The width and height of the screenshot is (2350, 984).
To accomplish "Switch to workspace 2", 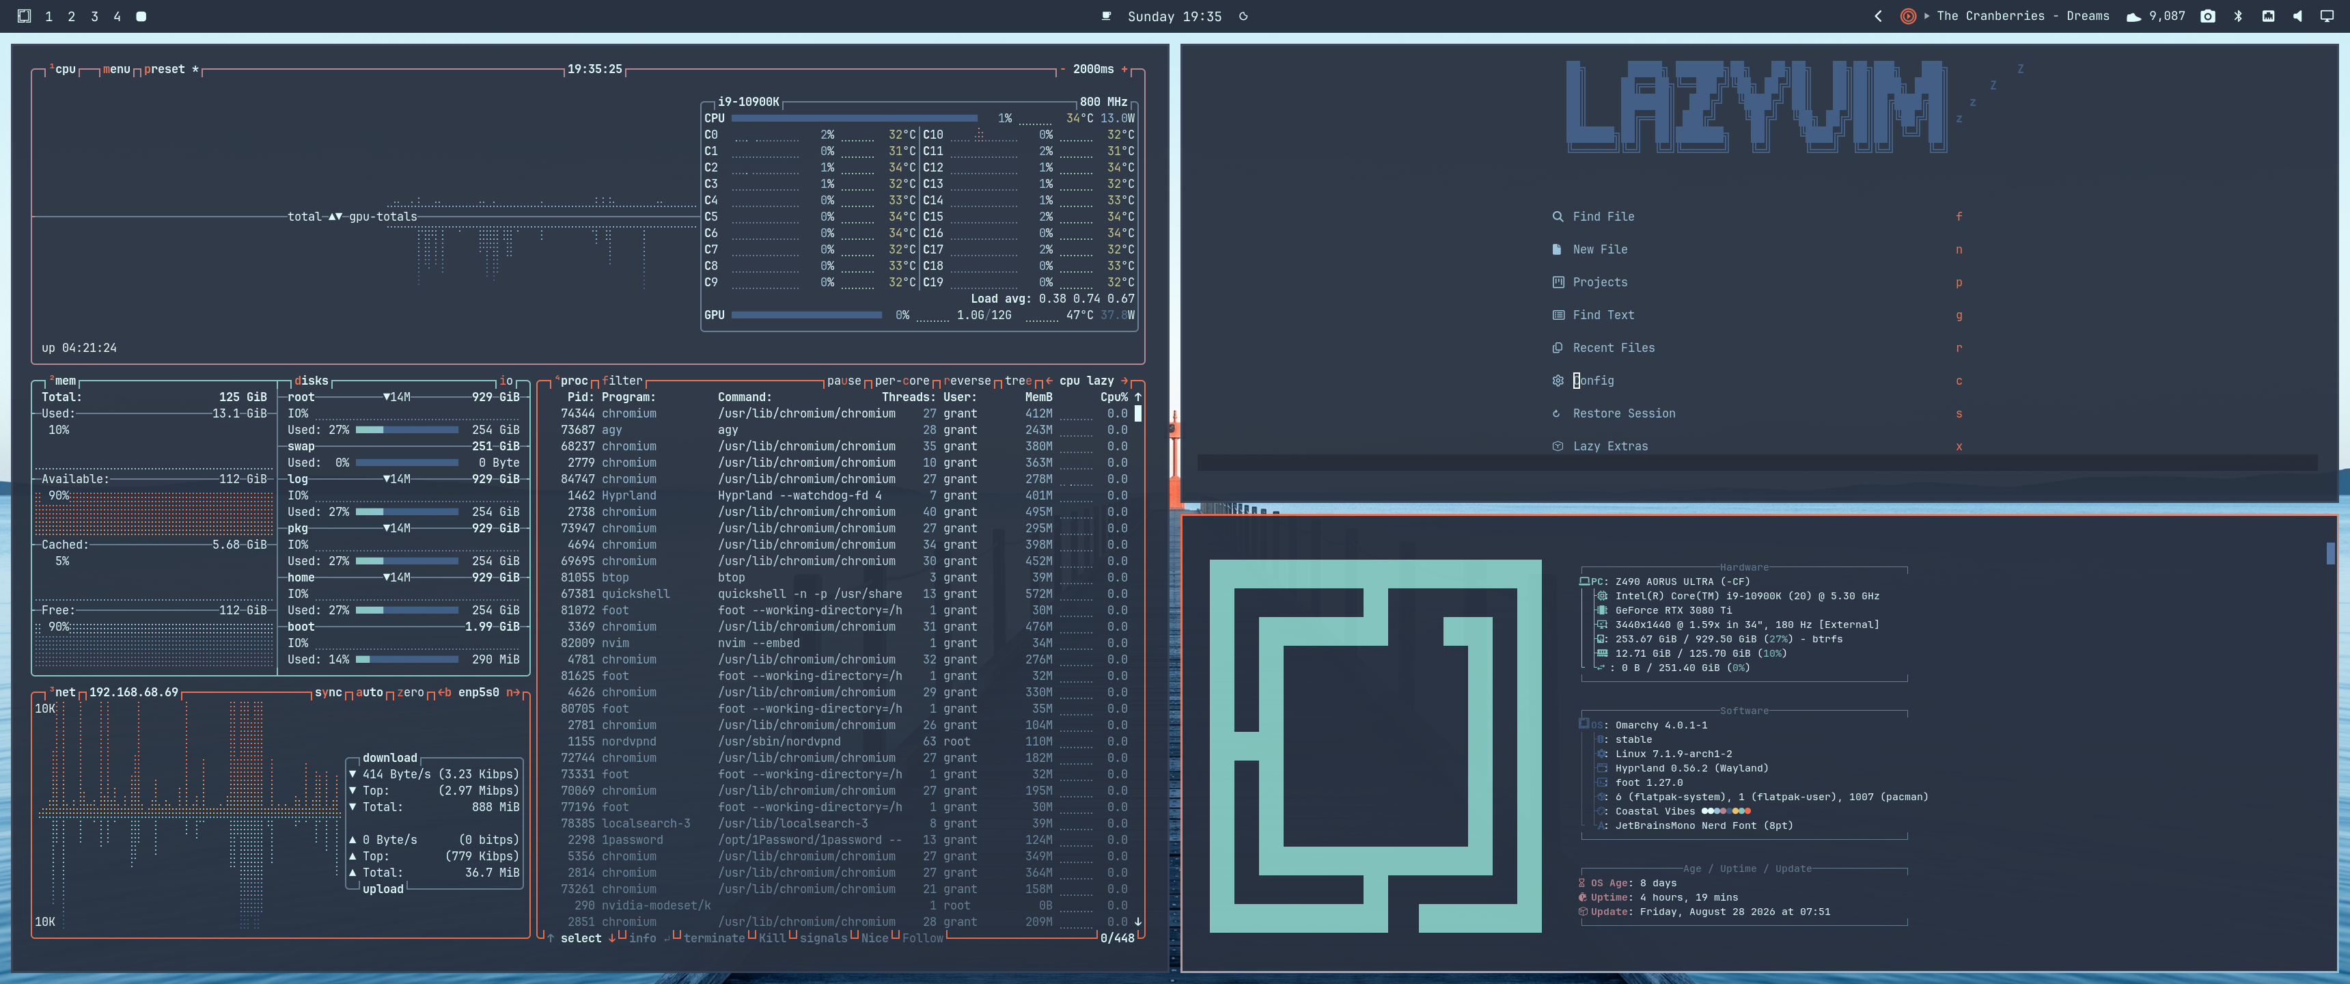I will click(x=71, y=16).
